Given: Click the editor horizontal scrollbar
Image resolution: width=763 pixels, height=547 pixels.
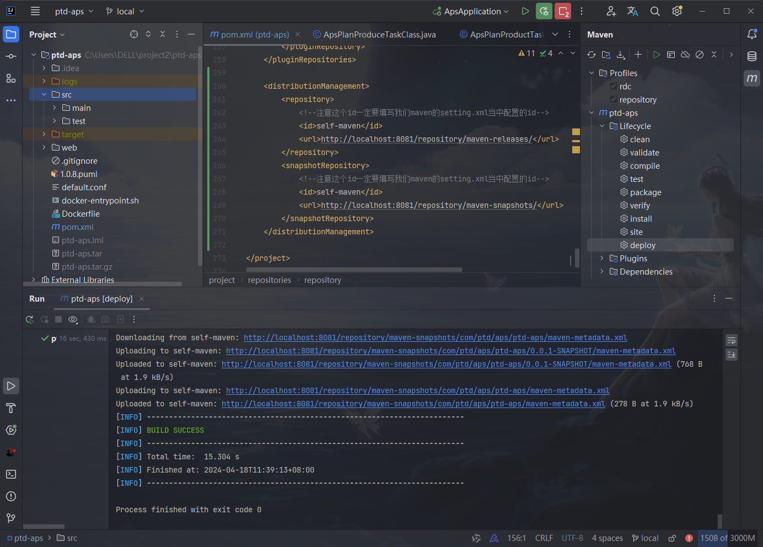Looking at the screenshot, I should [354, 270].
